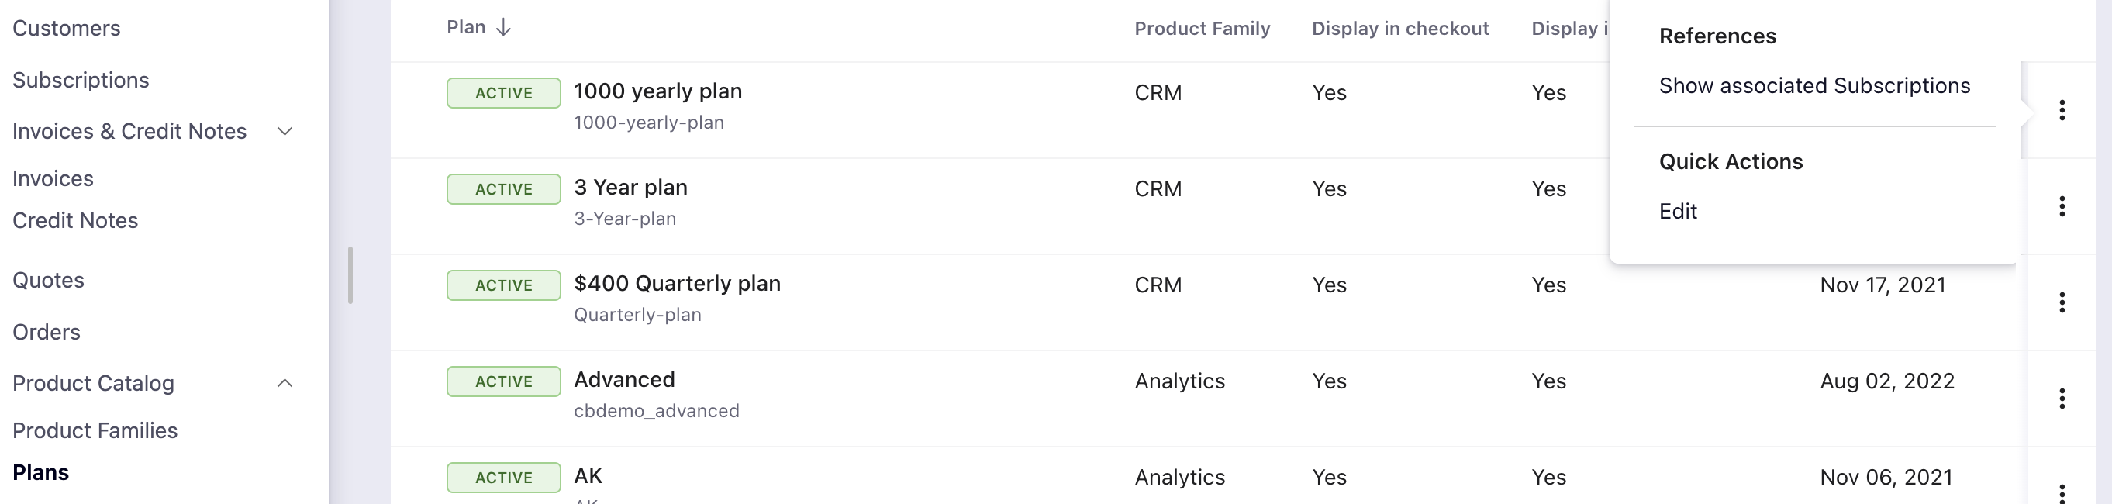Screen dimensions: 2112x504
Task: Open kebab menu for AK plan
Action: click(2061, 492)
